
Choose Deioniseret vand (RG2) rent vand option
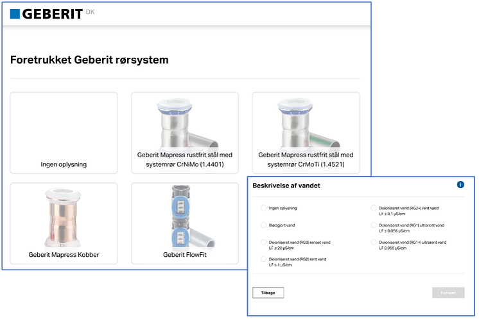pyautogui.click(x=263, y=259)
